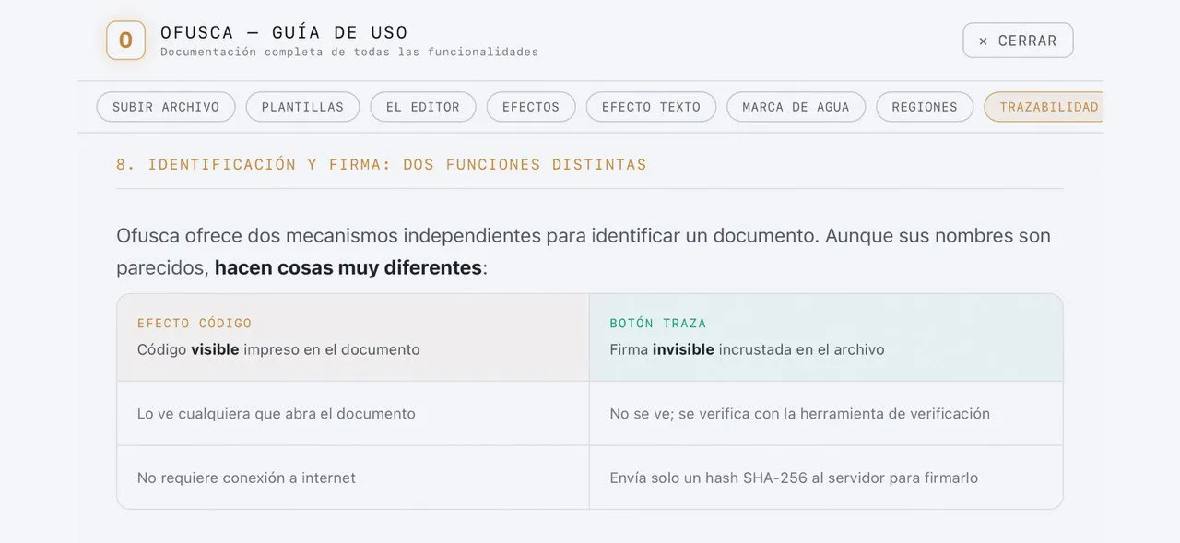The width and height of the screenshot is (1180, 543).
Task: Switch to the PLANTILLAS tab
Action: 302,107
